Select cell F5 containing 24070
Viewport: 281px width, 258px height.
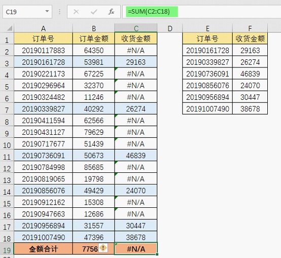coord(250,85)
